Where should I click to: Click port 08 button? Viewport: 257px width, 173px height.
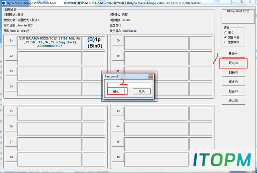click(11, 157)
